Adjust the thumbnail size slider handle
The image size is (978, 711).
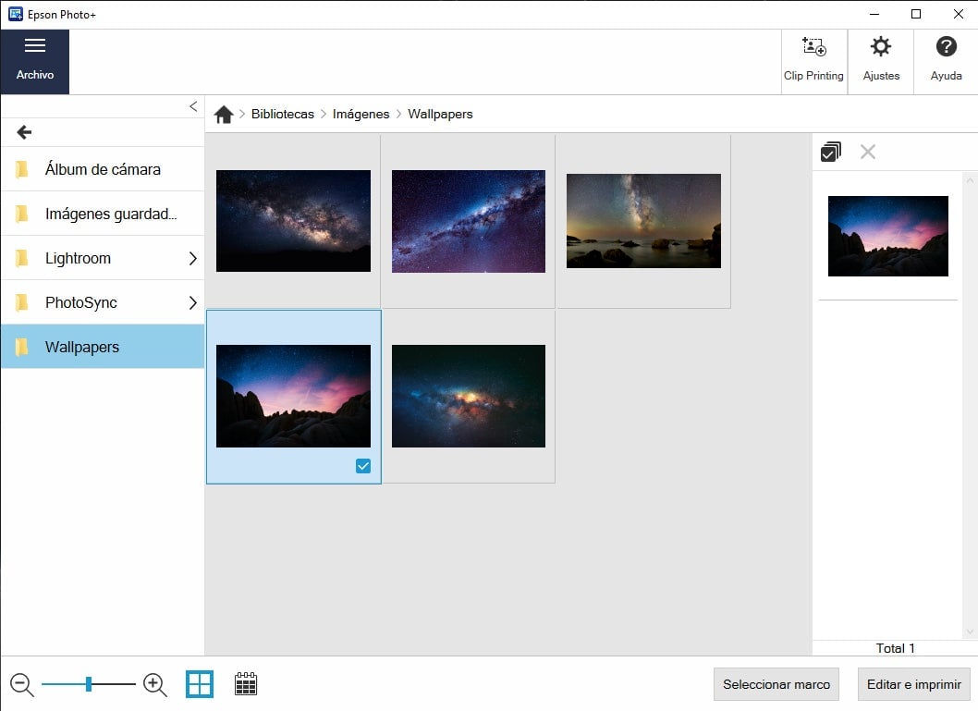89,684
